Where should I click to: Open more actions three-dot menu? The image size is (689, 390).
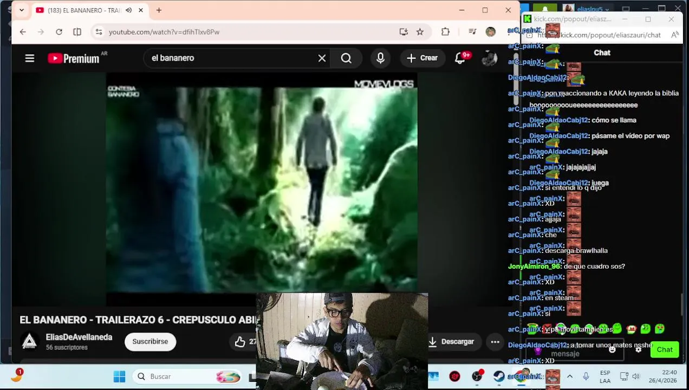pos(495,342)
